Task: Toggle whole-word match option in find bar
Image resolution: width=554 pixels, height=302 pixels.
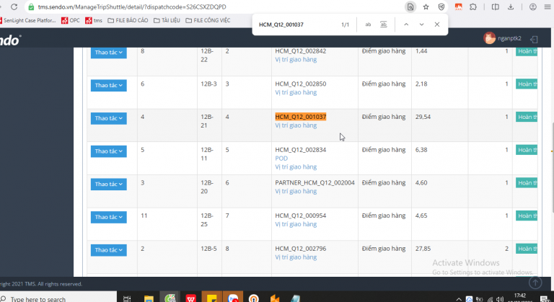Action: [x=383, y=25]
